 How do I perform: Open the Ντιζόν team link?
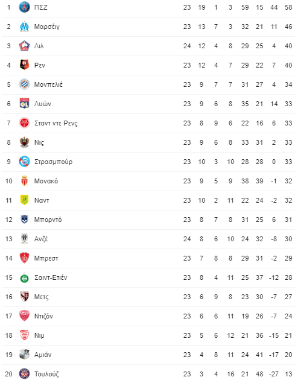(43, 316)
